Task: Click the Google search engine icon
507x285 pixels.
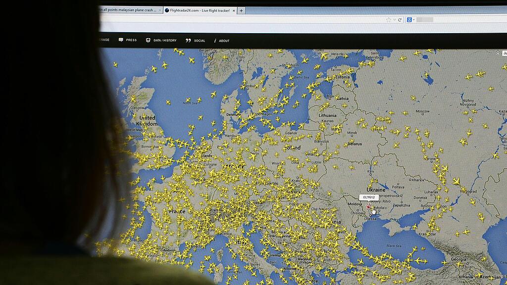Action: tap(409, 20)
